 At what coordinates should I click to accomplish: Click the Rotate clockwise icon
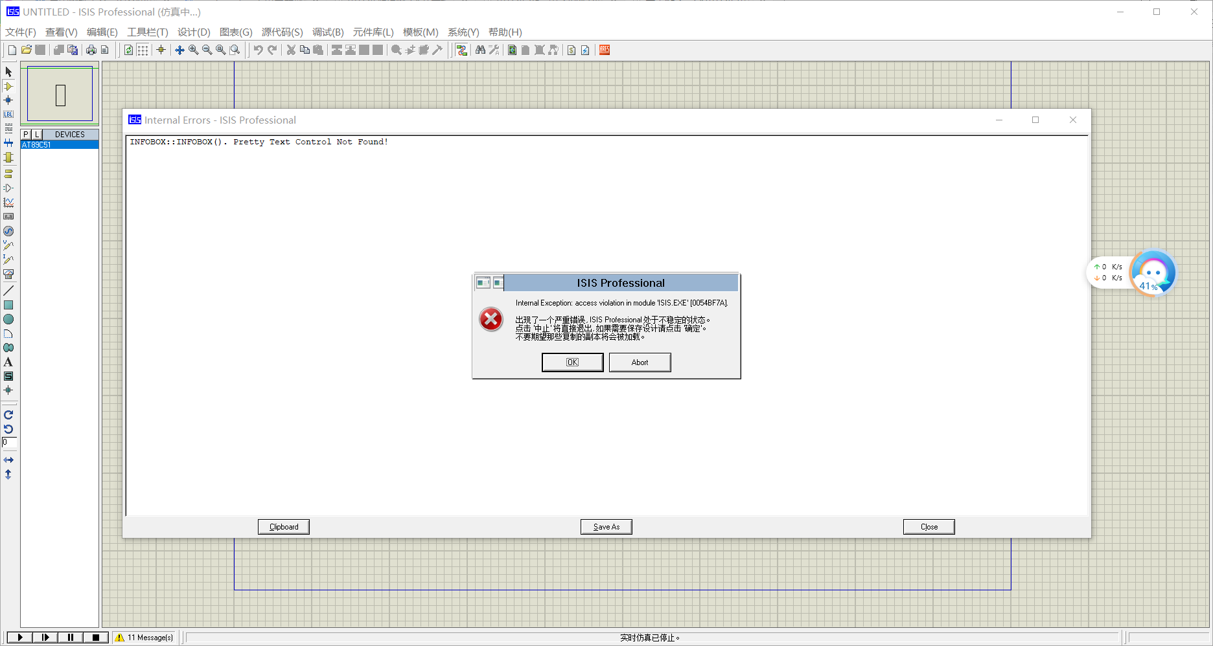8,415
